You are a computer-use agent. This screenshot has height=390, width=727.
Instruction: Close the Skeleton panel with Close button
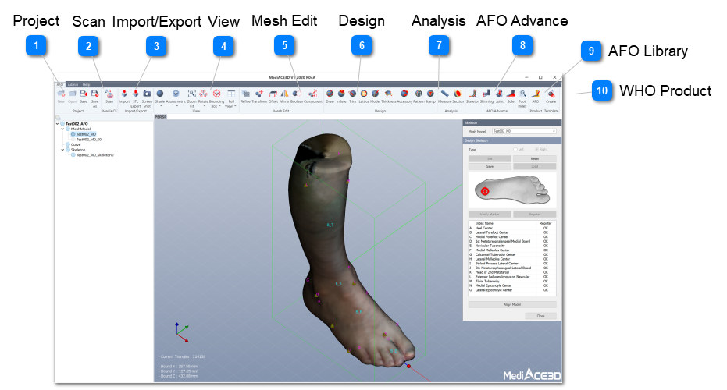[540, 316]
